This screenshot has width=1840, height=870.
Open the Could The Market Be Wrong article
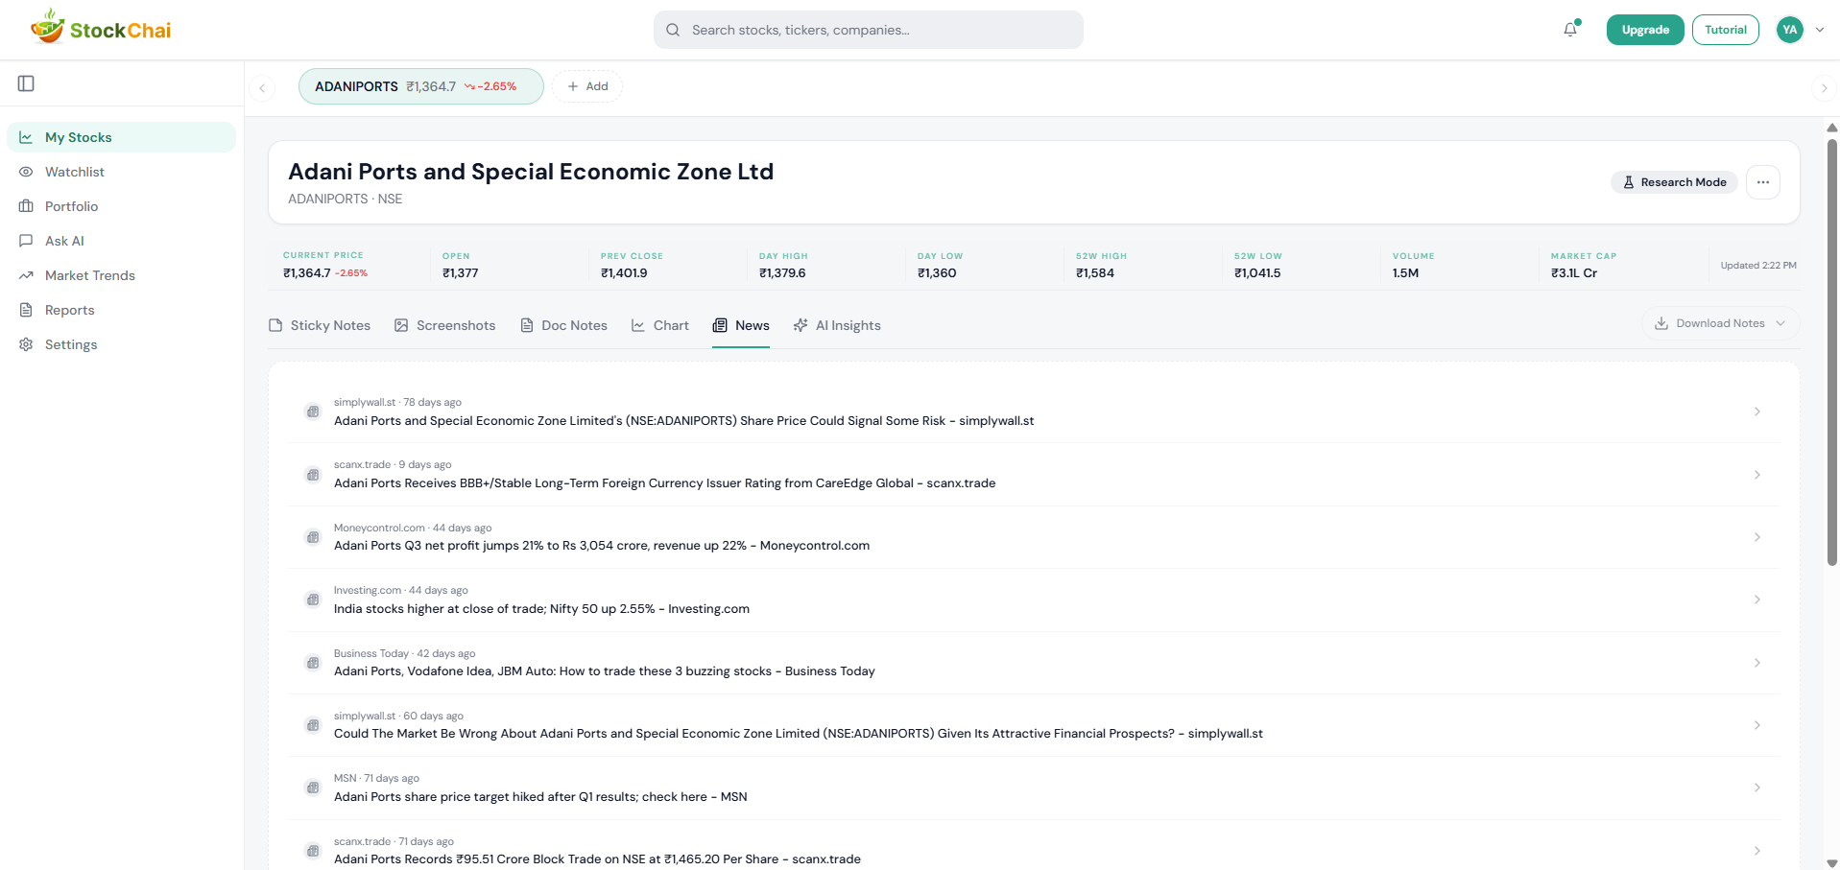click(1034, 725)
